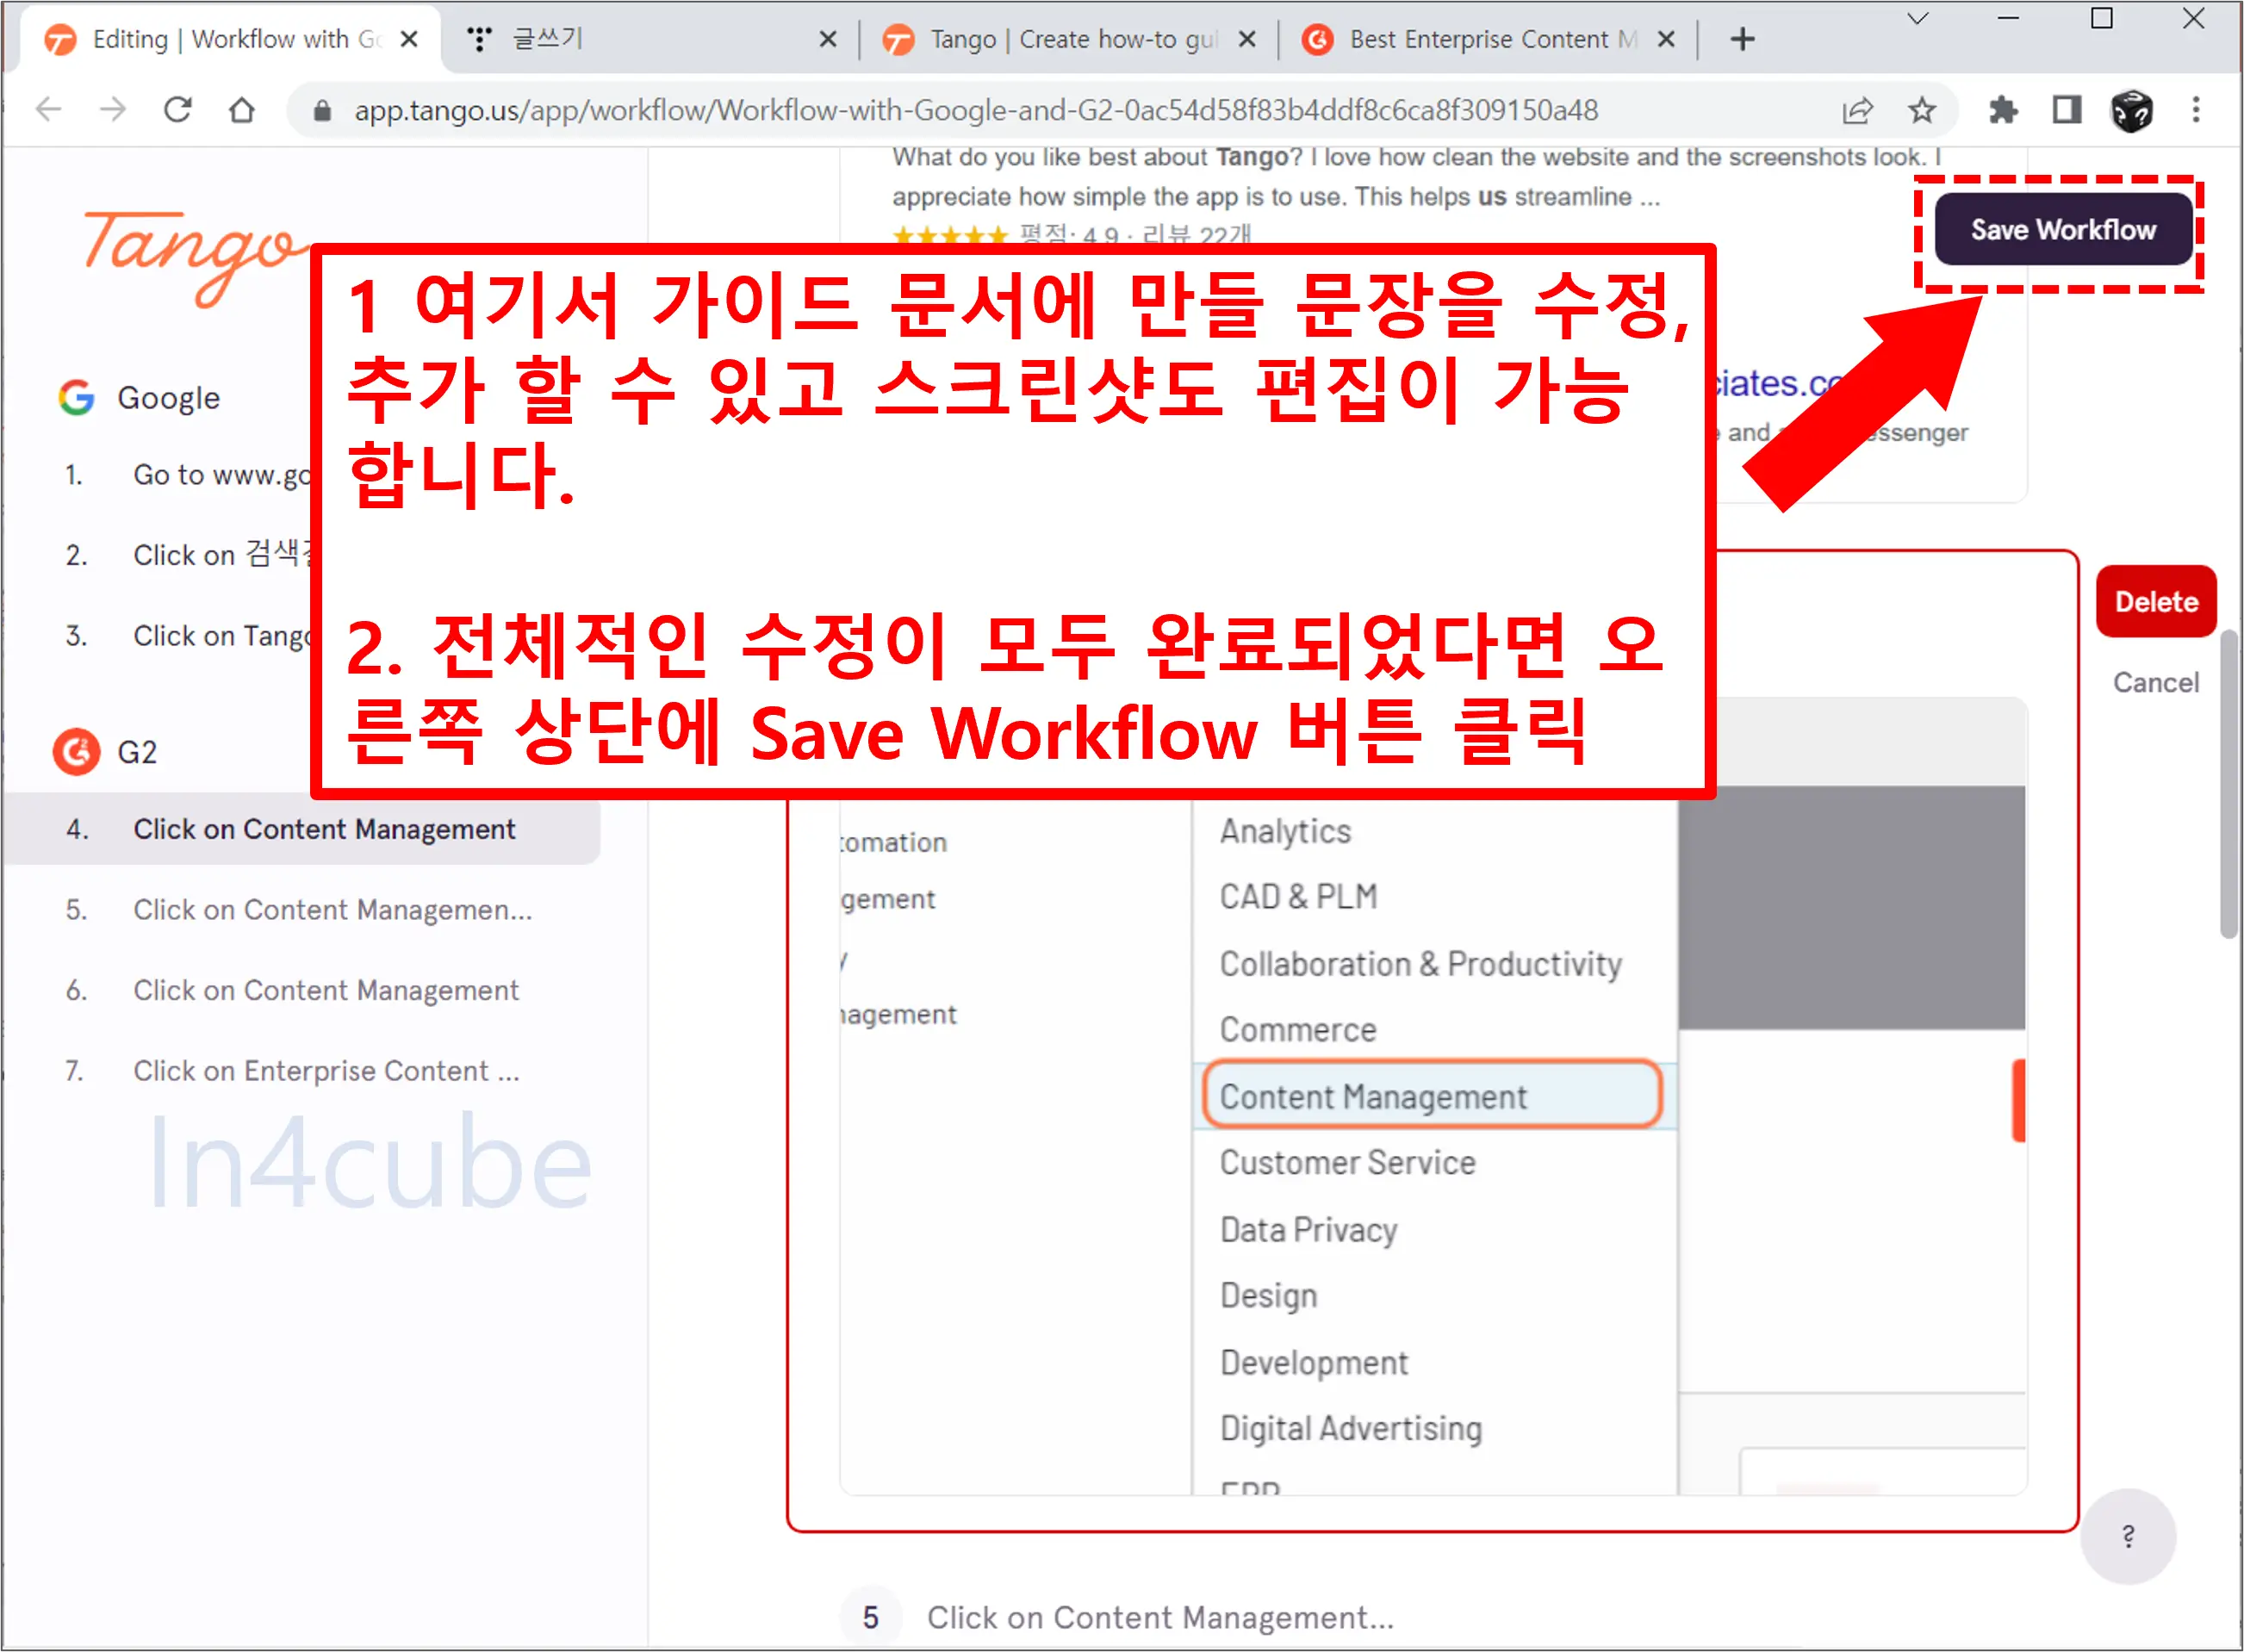
Task: Click the Commerce dropdown option
Action: click(1296, 1030)
